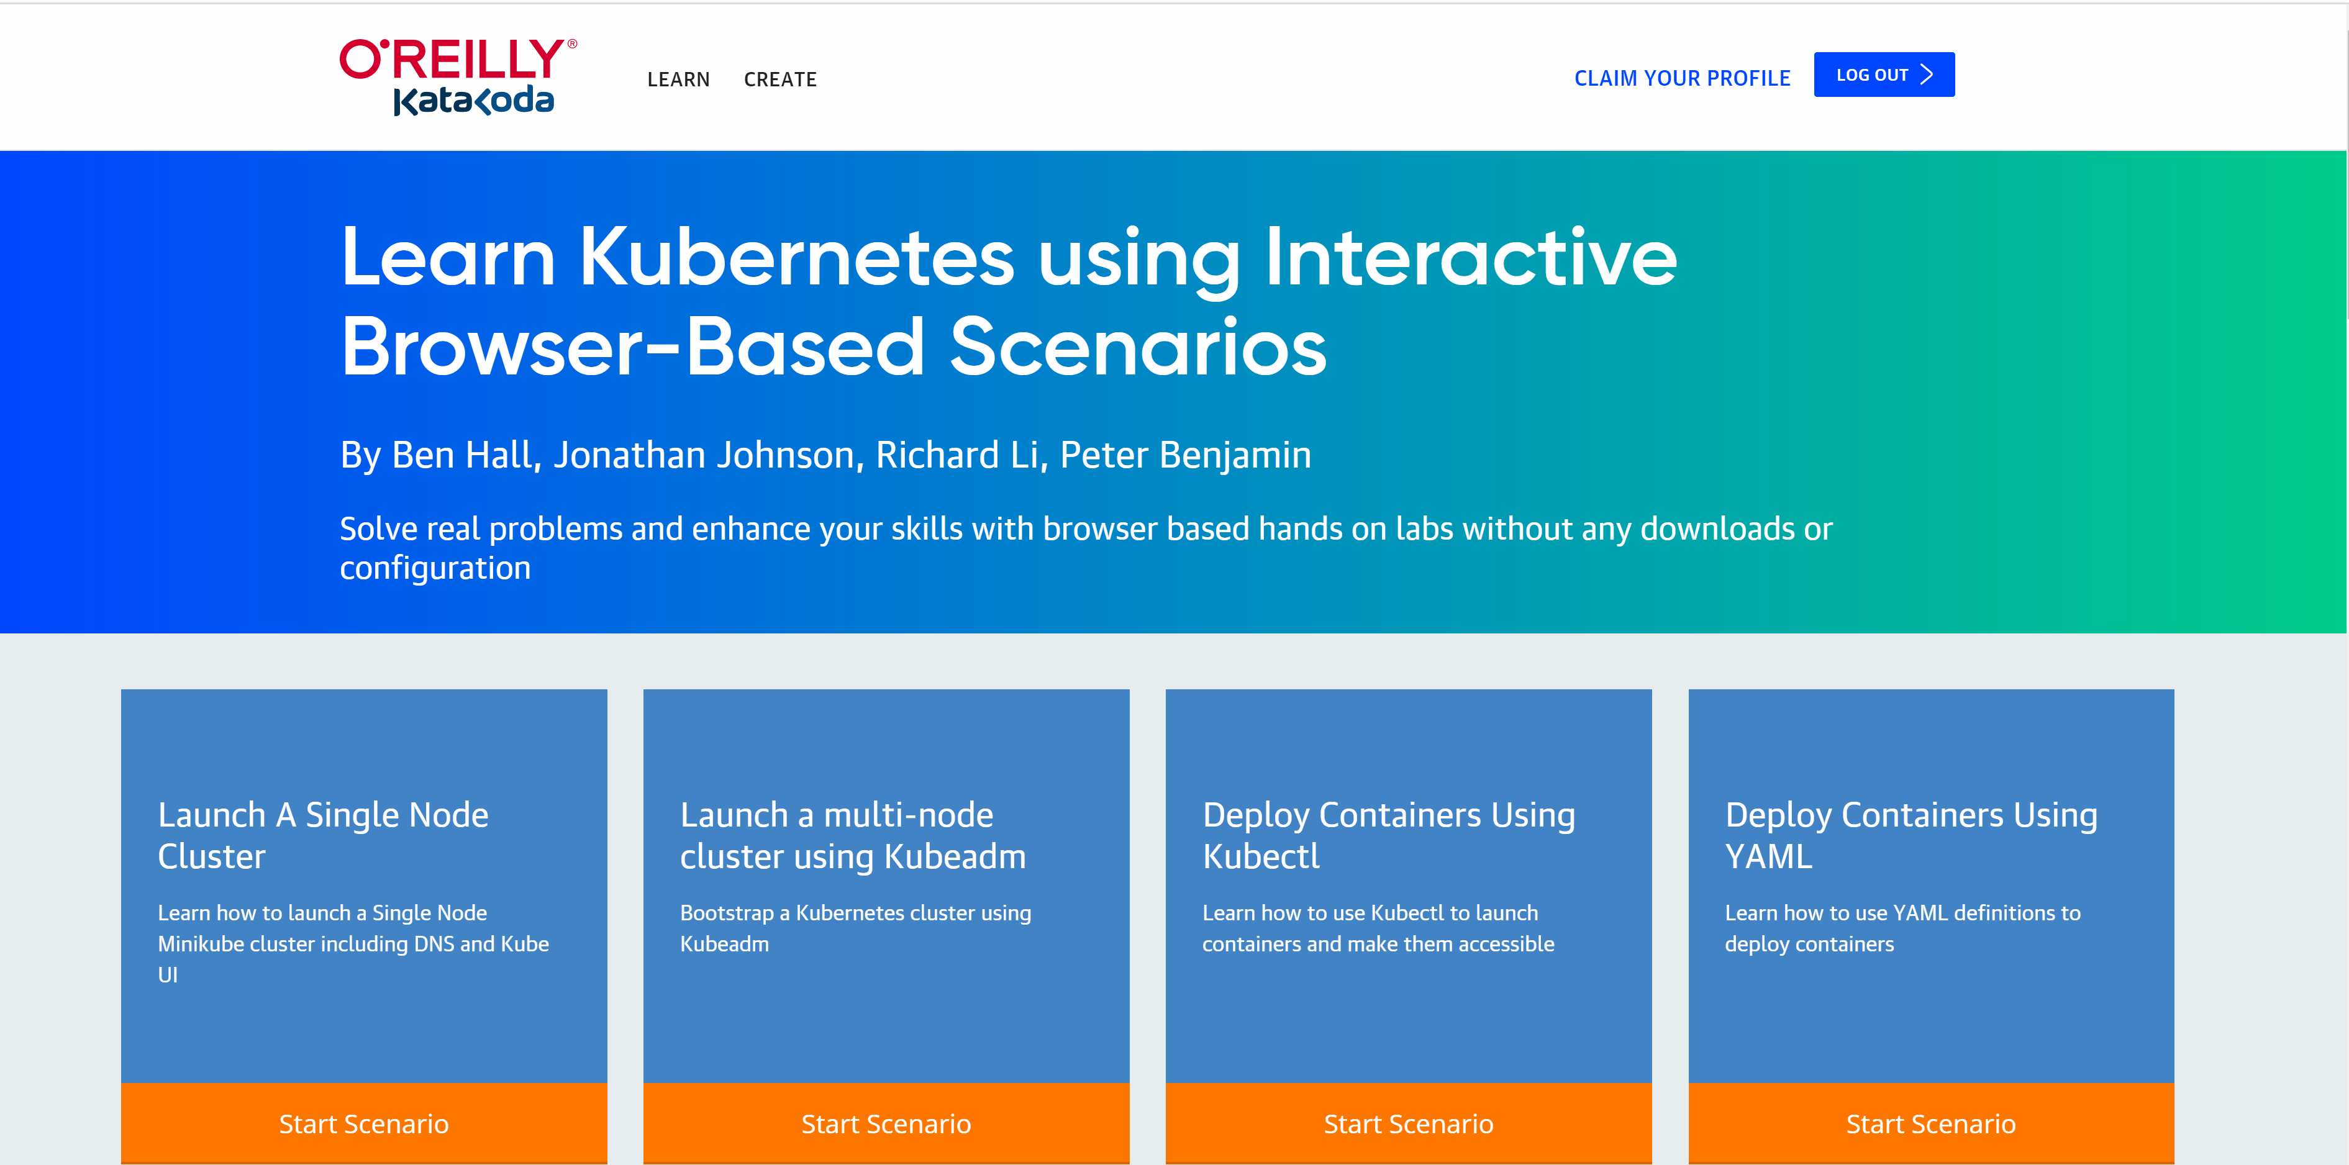Open the CREATE menu
The width and height of the screenshot is (2349, 1165).
[x=781, y=79]
